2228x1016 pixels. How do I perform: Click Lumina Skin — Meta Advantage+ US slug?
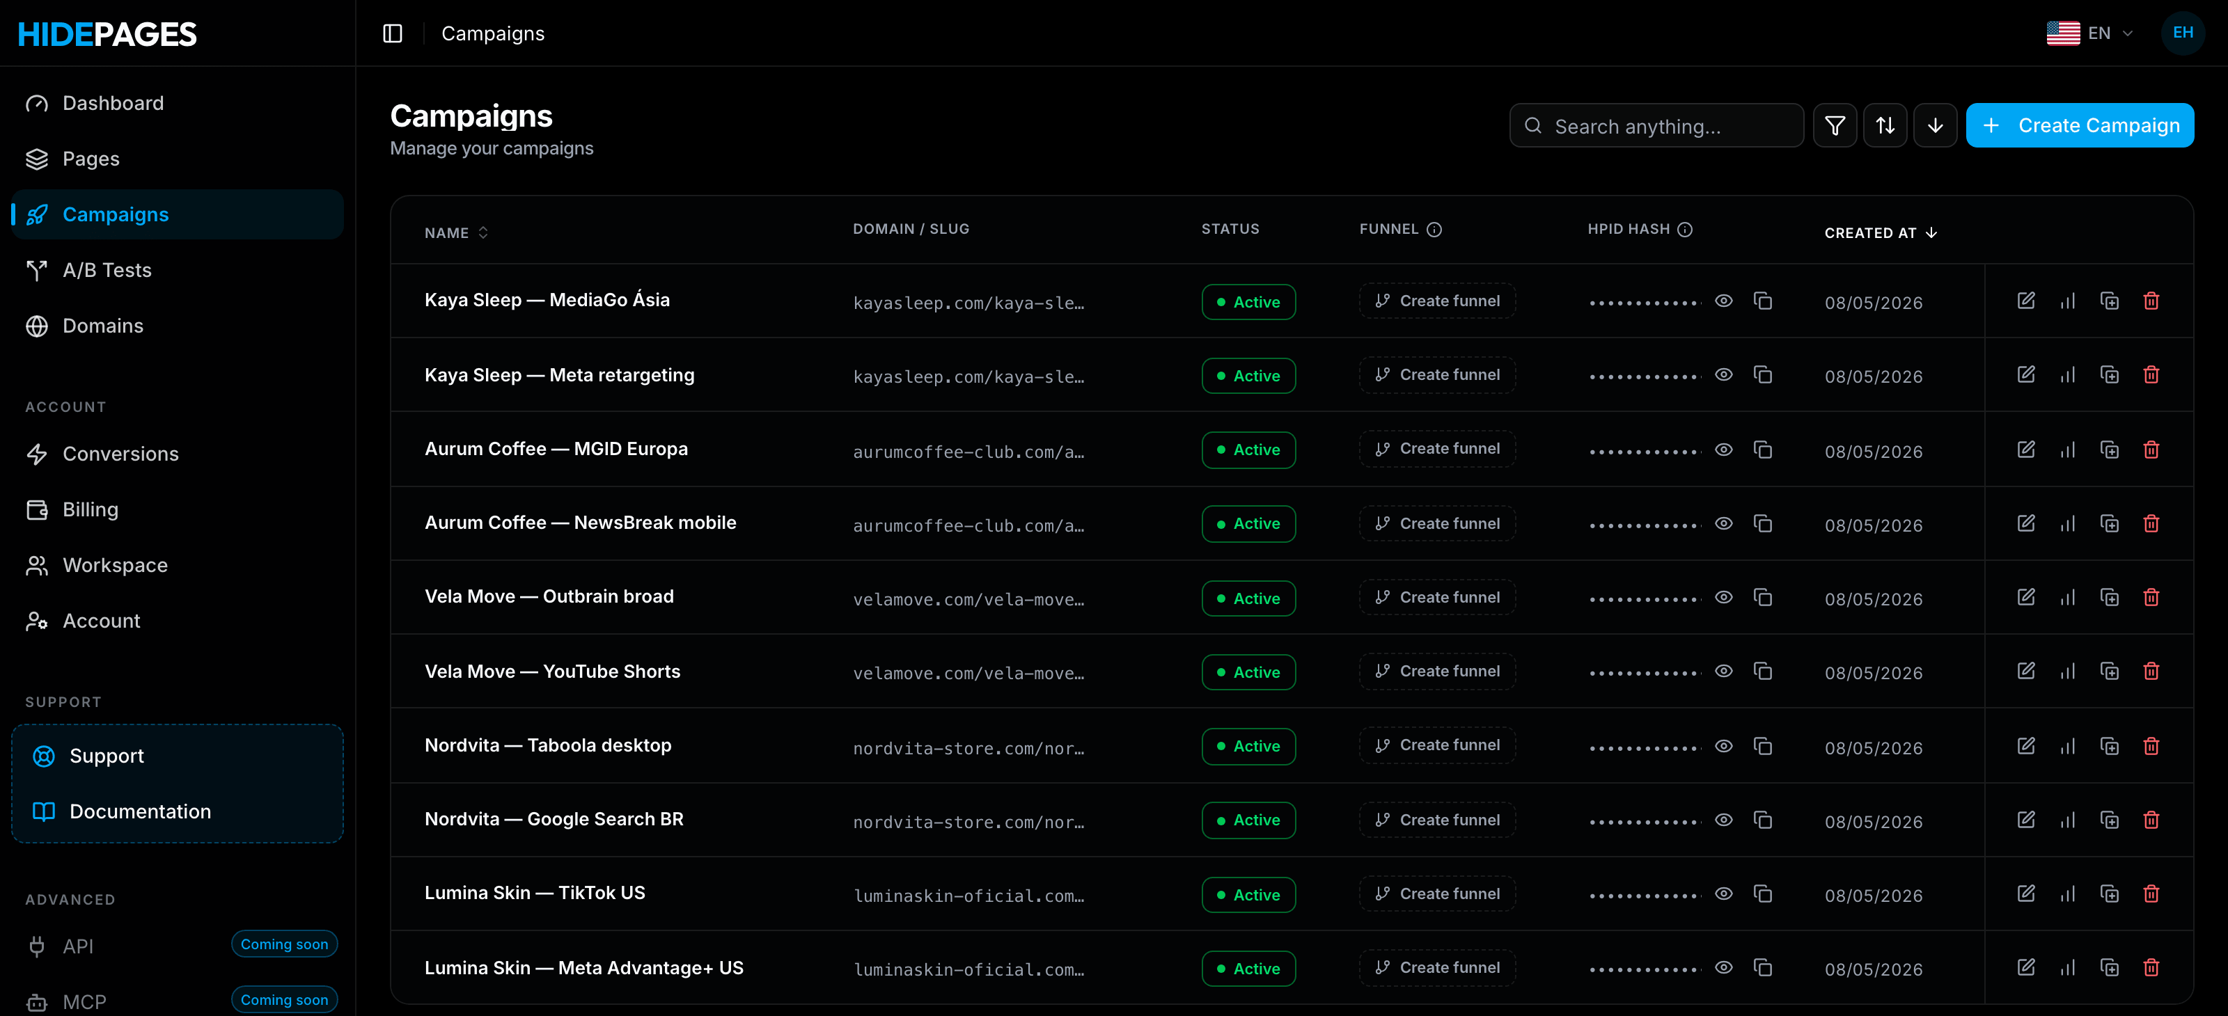pyautogui.click(x=968, y=969)
